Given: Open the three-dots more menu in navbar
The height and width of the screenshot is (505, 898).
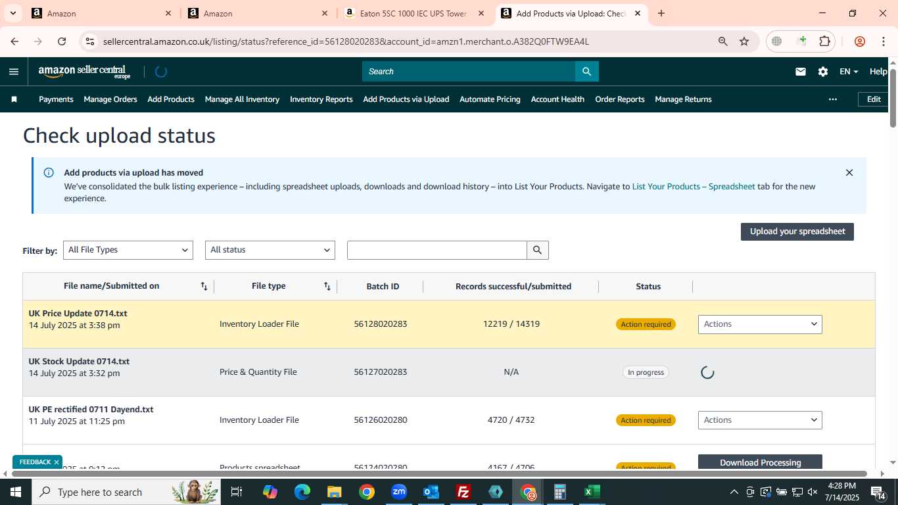Looking at the screenshot, I should (833, 99).
